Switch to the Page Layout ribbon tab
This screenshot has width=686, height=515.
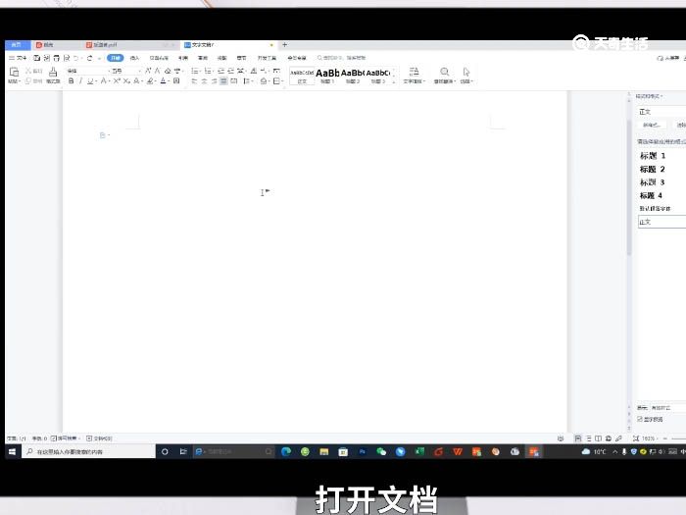[159, 58]
